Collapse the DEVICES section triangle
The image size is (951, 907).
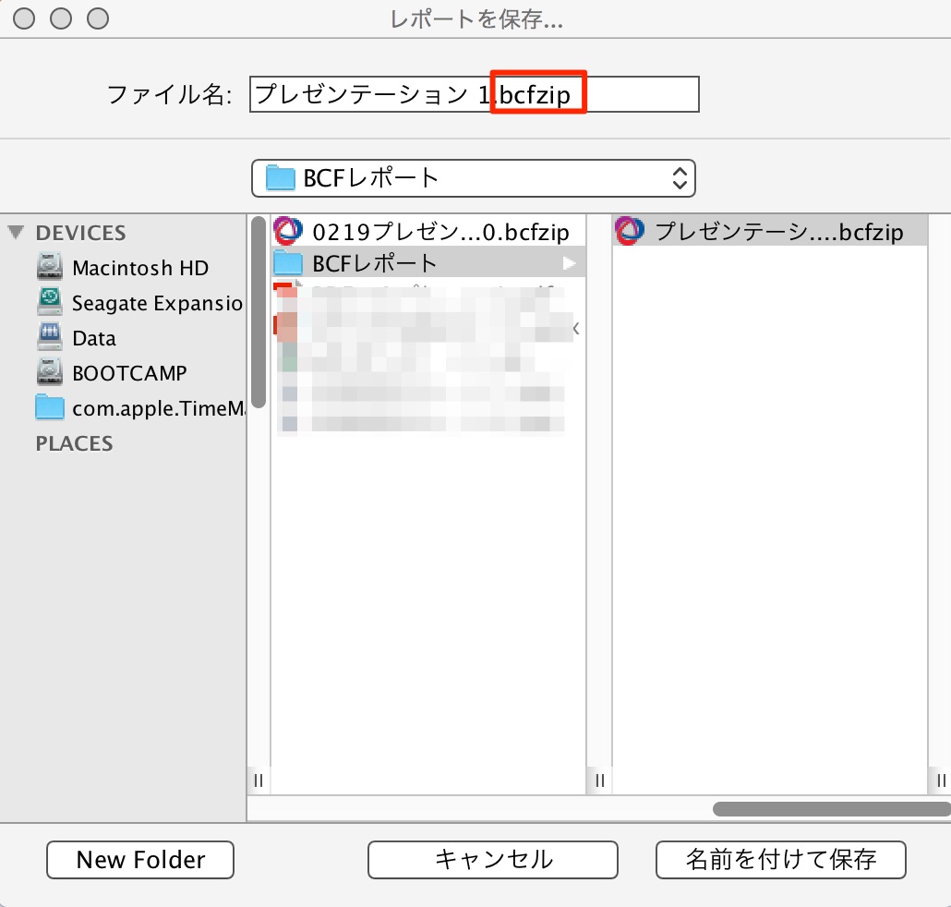[16, 232]
